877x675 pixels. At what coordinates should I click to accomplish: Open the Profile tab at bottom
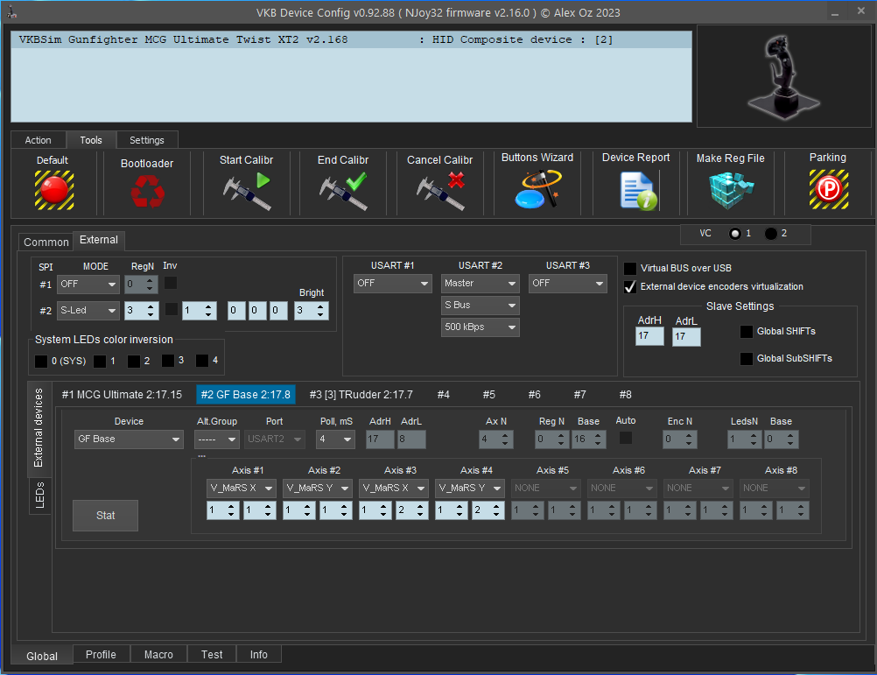click(101, 655)
